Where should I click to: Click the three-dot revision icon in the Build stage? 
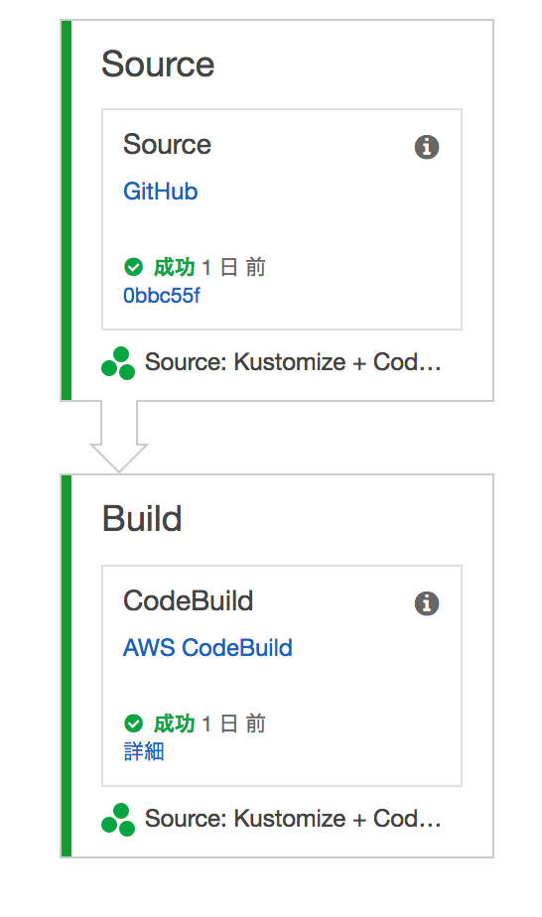(x=118, y=820)
